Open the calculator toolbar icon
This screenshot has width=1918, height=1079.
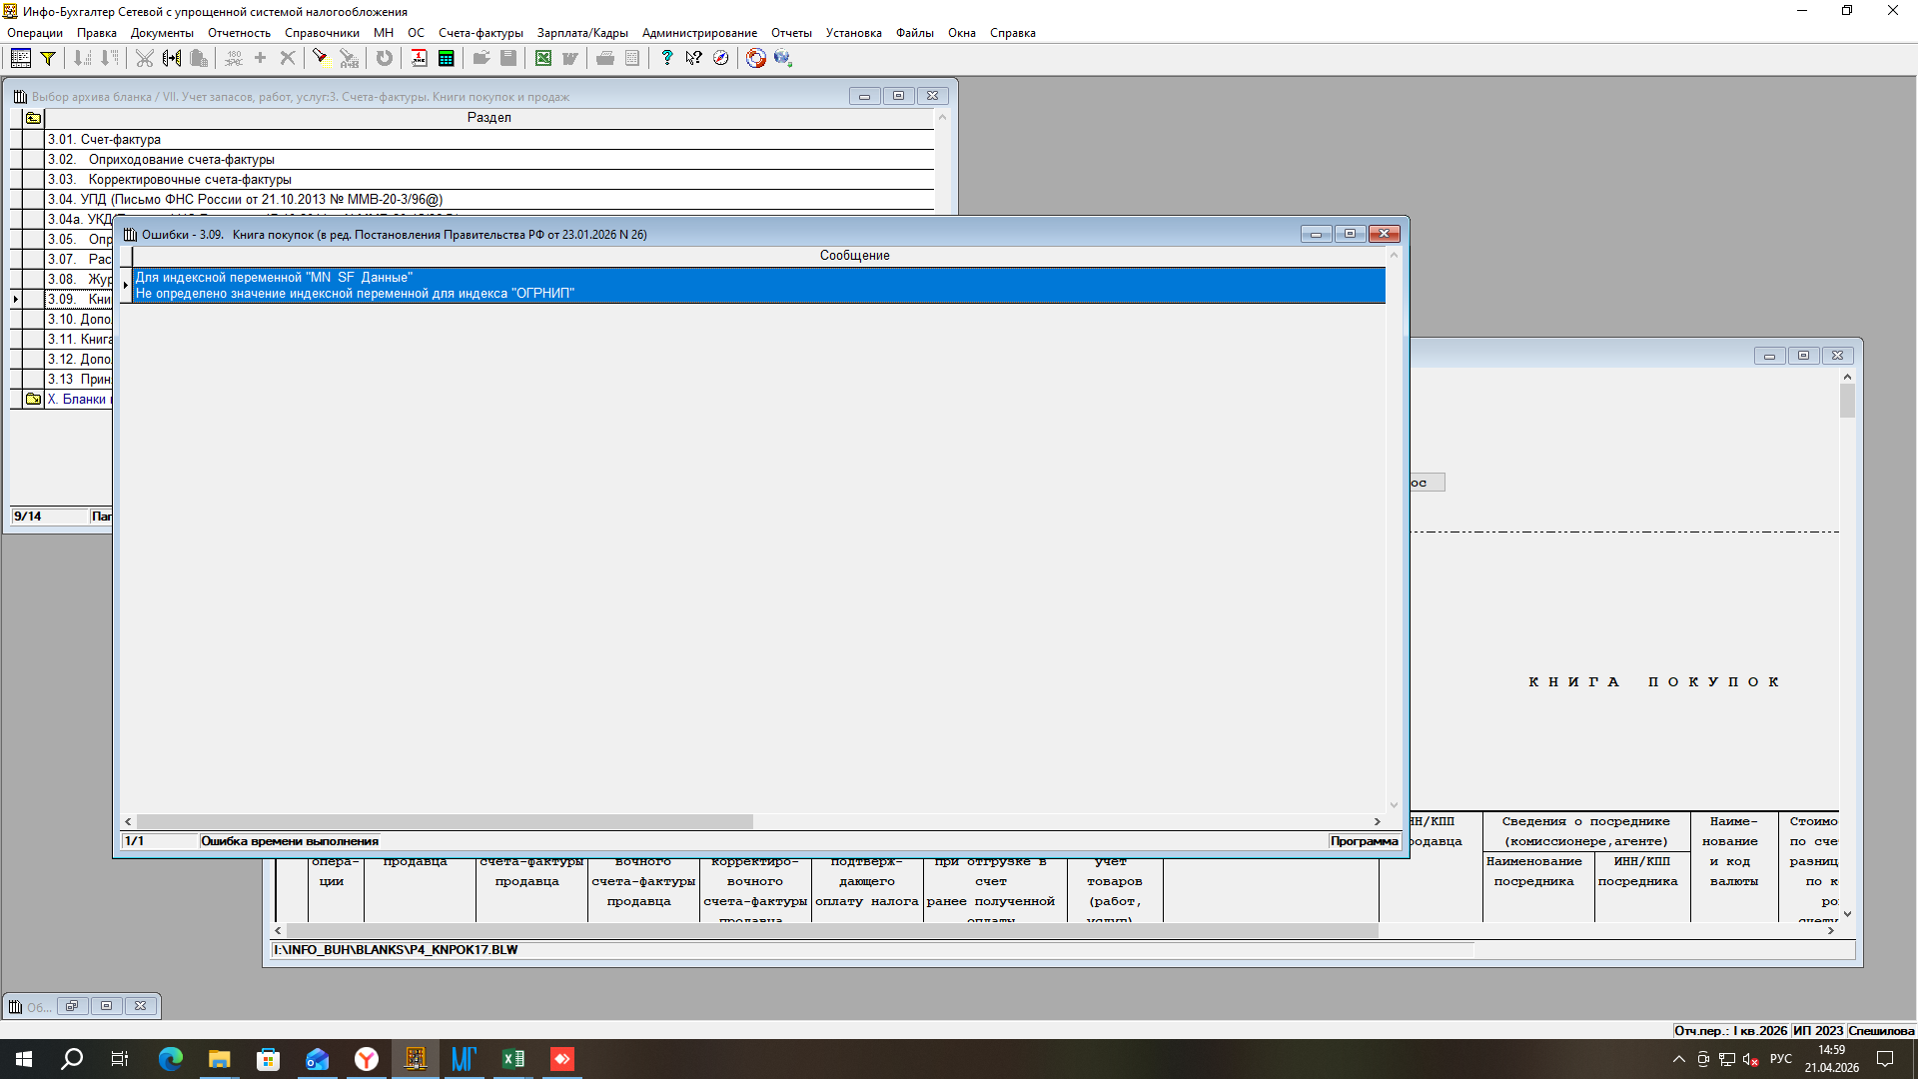click(447, 58)
